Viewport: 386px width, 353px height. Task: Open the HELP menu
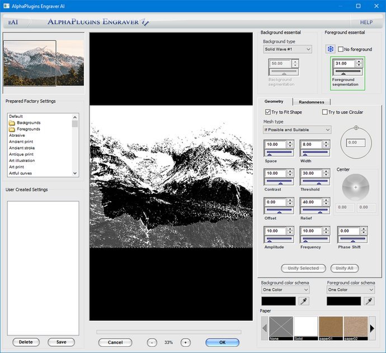(366, 22)
